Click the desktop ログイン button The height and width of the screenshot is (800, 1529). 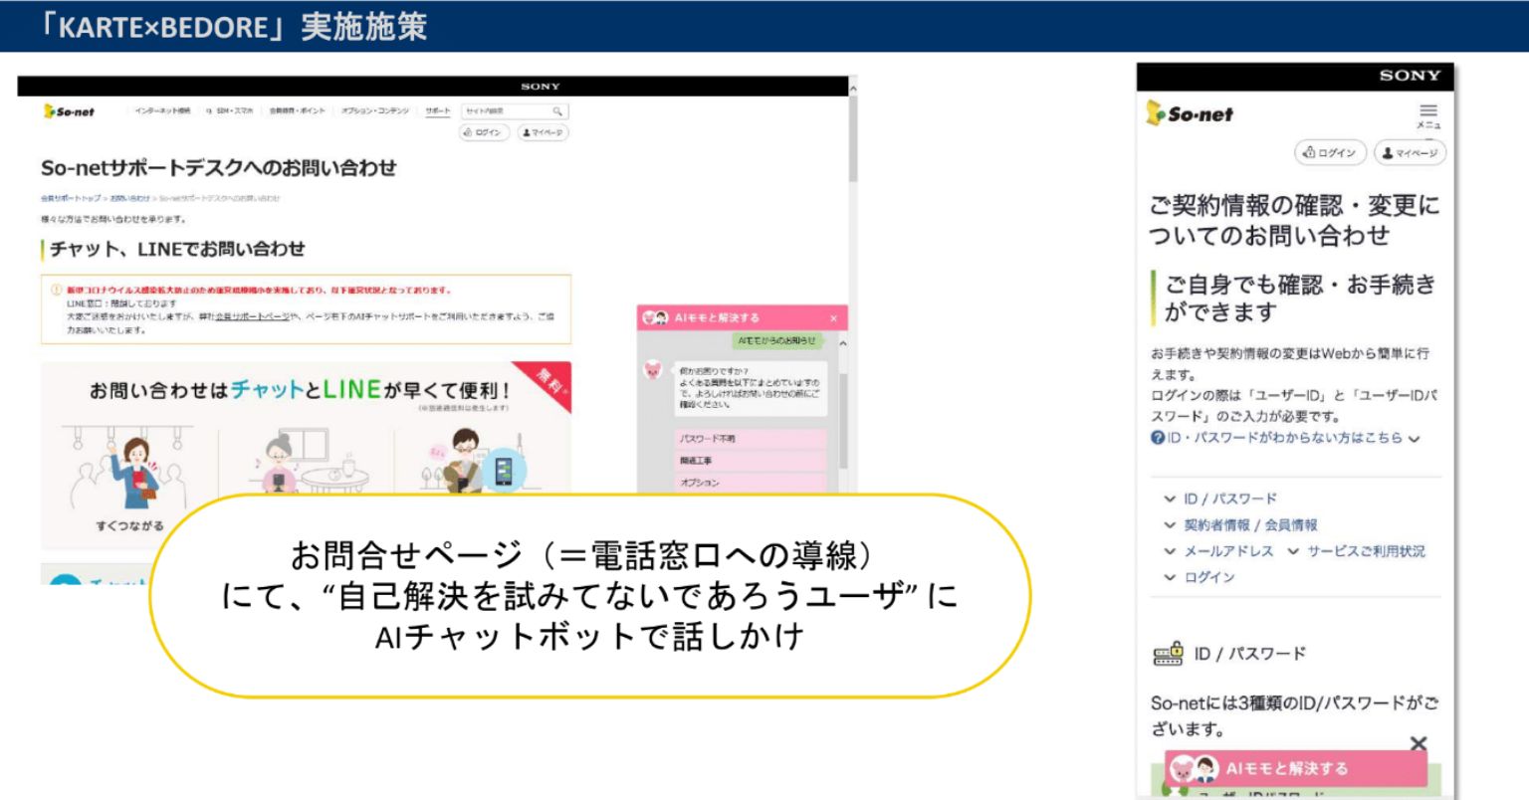484,132
